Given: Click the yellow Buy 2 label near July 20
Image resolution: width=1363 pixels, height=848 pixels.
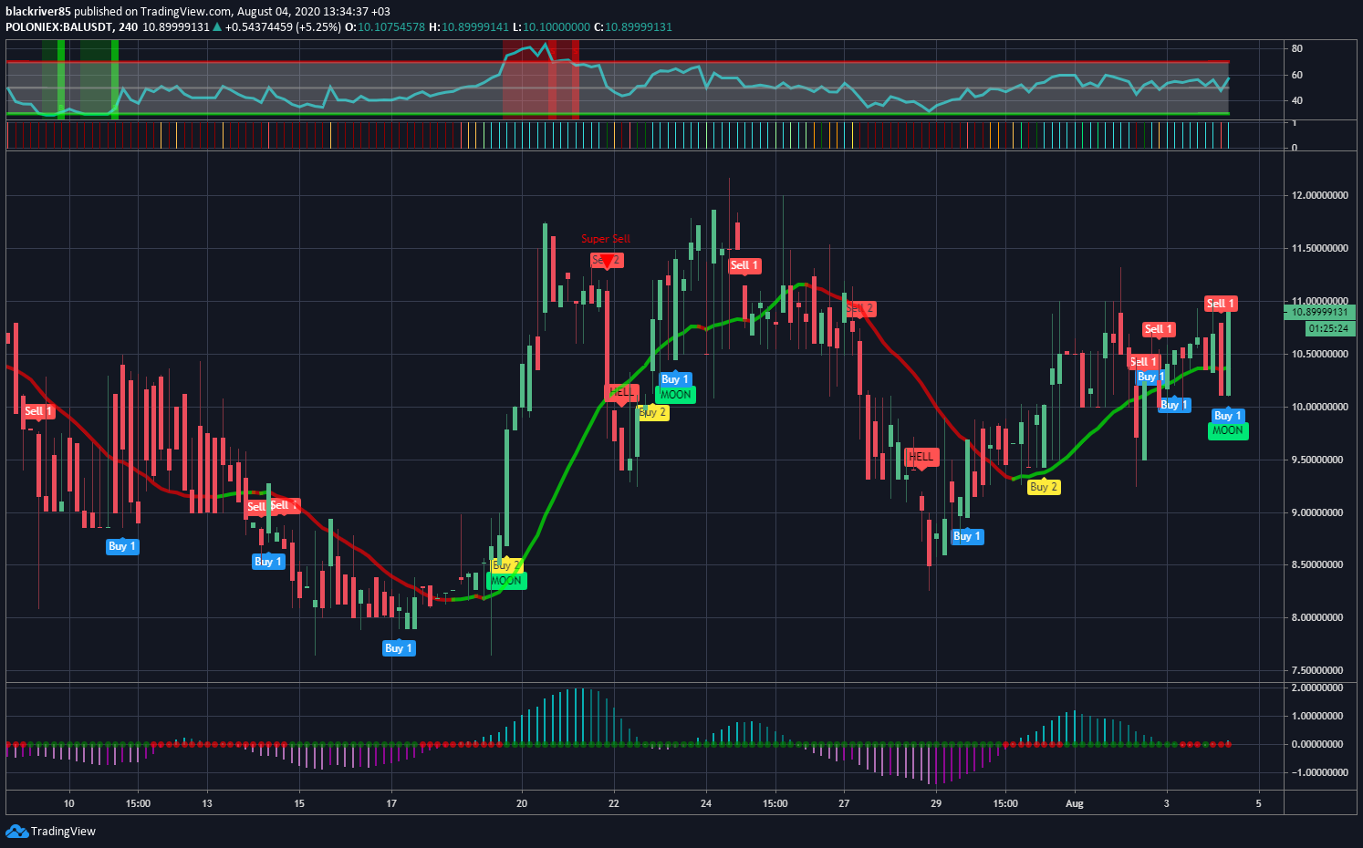Looking at the screenshot, I should click(x=507, y=565).
